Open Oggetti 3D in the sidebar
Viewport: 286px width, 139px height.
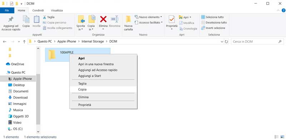coord(19,116)
